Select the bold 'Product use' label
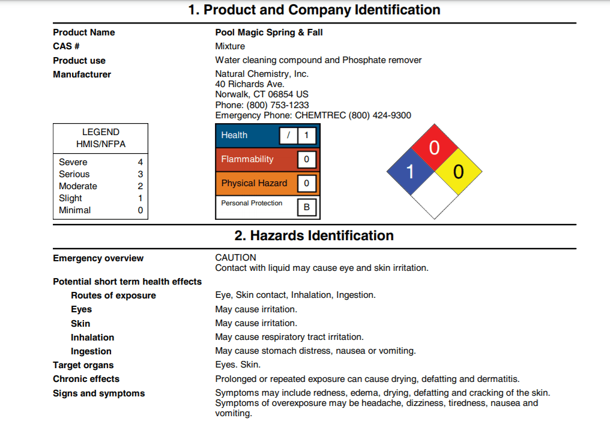This screenshot has width=610, height=421. 79,61
